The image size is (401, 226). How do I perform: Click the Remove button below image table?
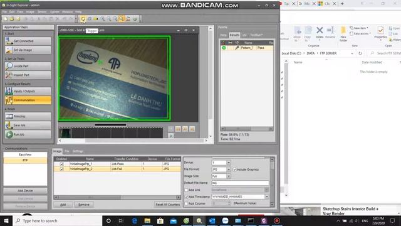(83, 205)
